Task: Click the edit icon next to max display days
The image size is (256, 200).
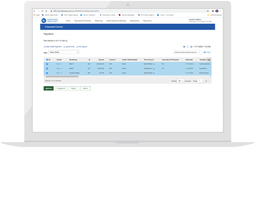Action: pos(66,40)
